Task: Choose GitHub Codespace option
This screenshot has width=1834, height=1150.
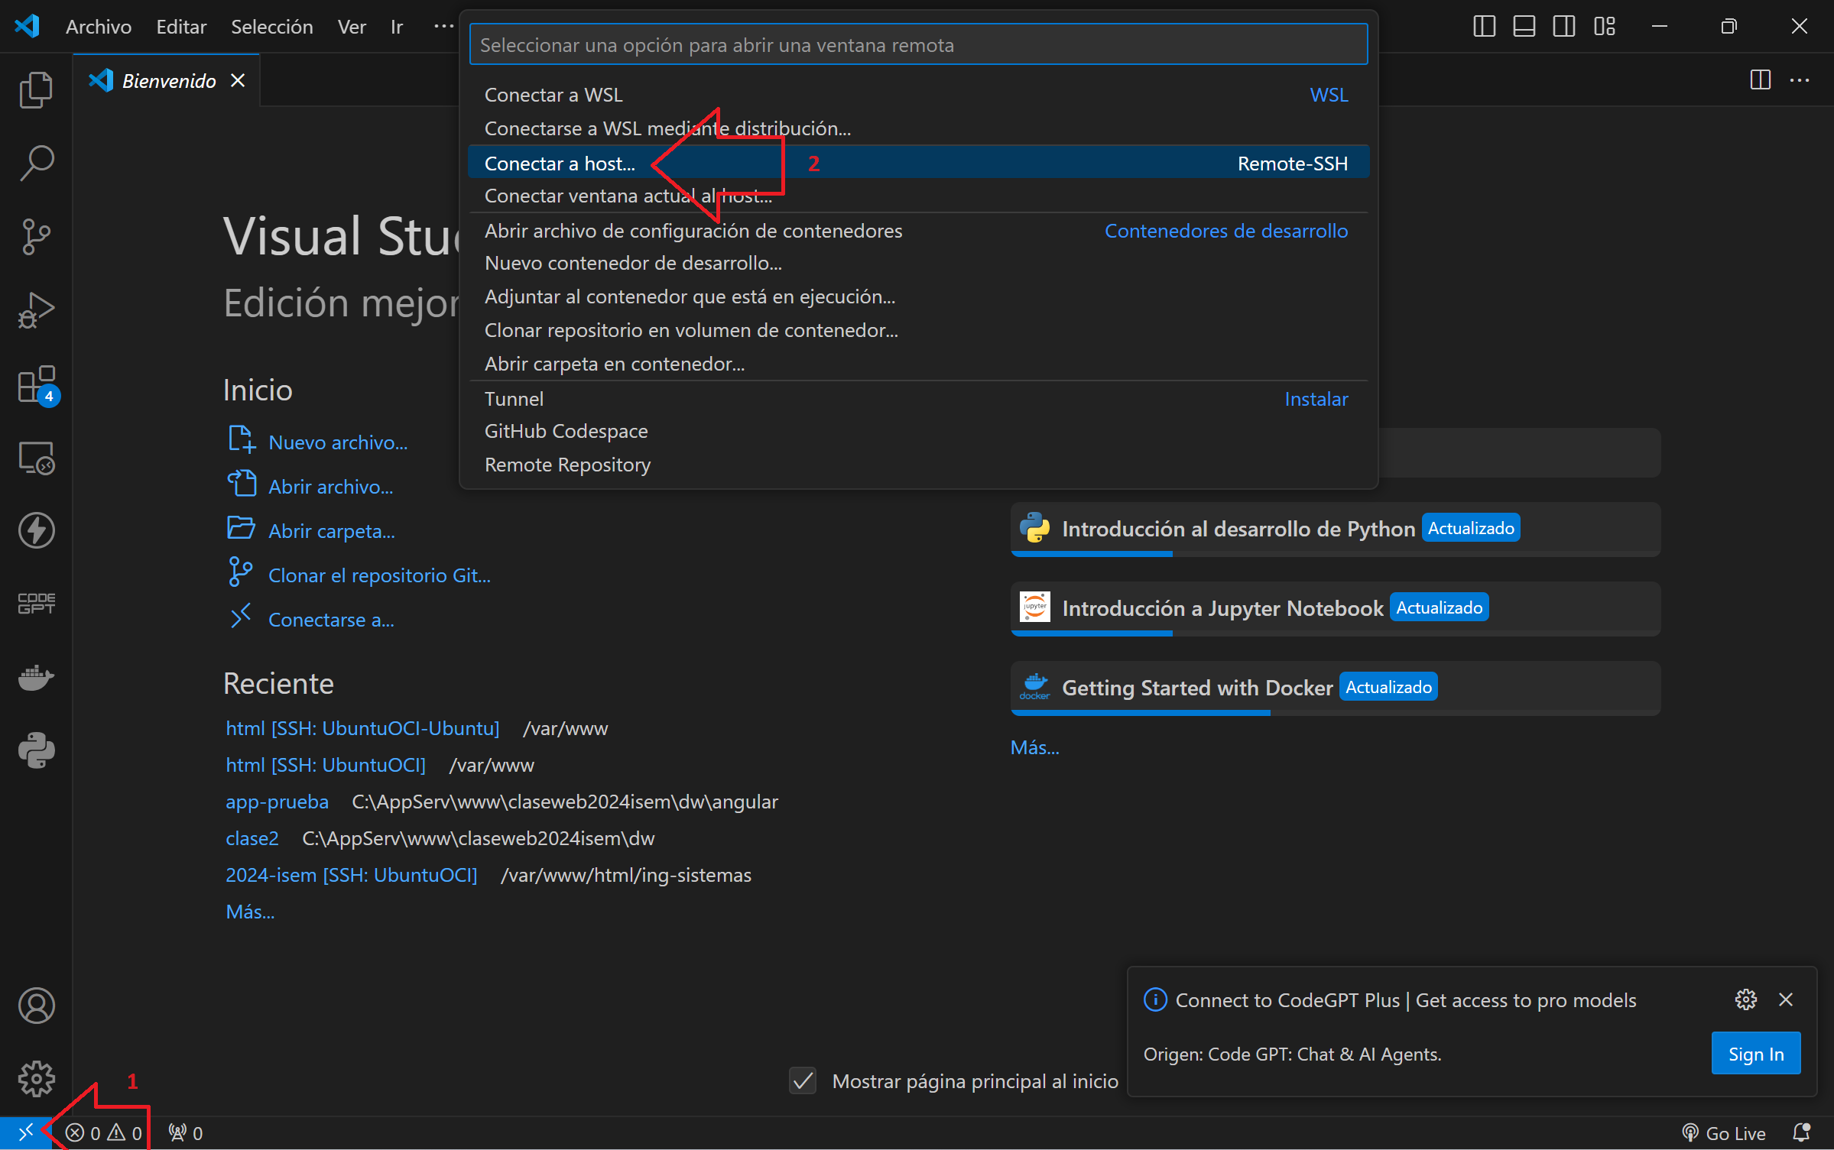Action: (917, 431)
